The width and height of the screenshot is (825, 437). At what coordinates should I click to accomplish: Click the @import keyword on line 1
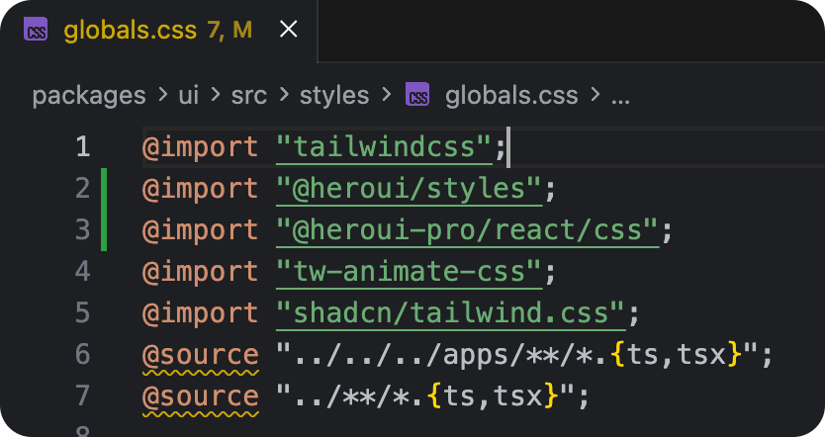coord(201,146)
